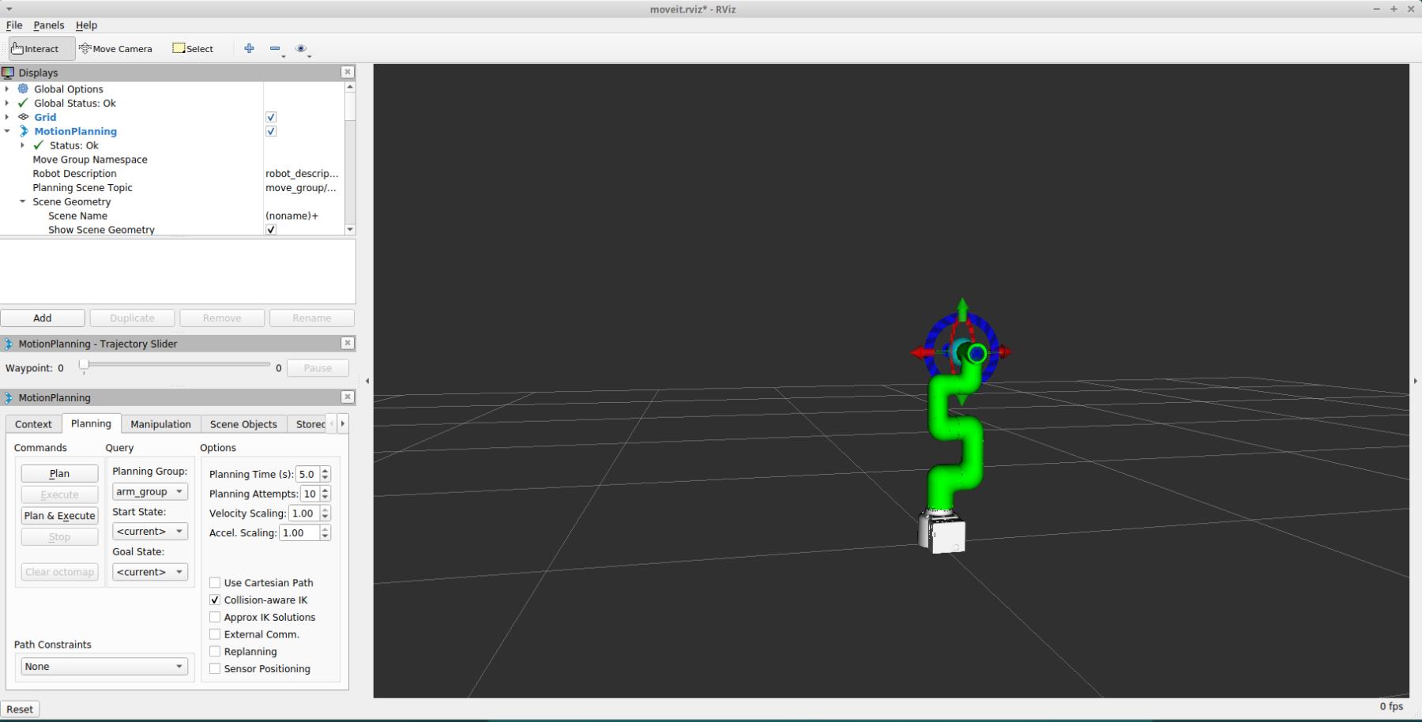The image size is (1422, 722).
Task: Enable Use Cartesian Path option
Action: 215,583
